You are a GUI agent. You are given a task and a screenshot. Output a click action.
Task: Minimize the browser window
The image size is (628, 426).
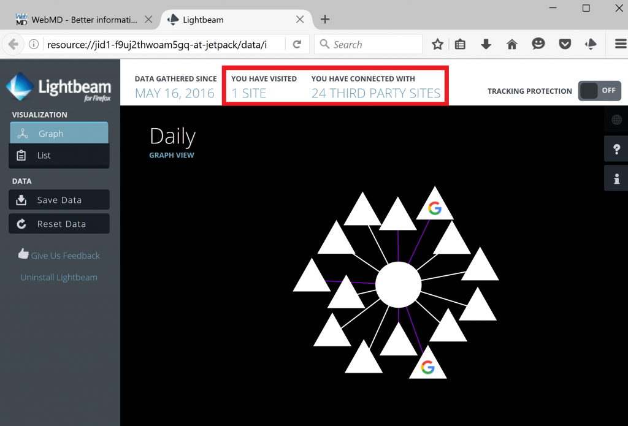coord(553,8)
